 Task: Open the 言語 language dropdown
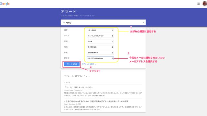tap(100, 42)
